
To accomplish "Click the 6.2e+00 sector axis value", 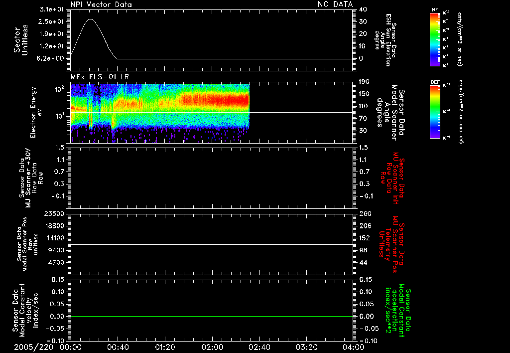I will coord(51,58).
